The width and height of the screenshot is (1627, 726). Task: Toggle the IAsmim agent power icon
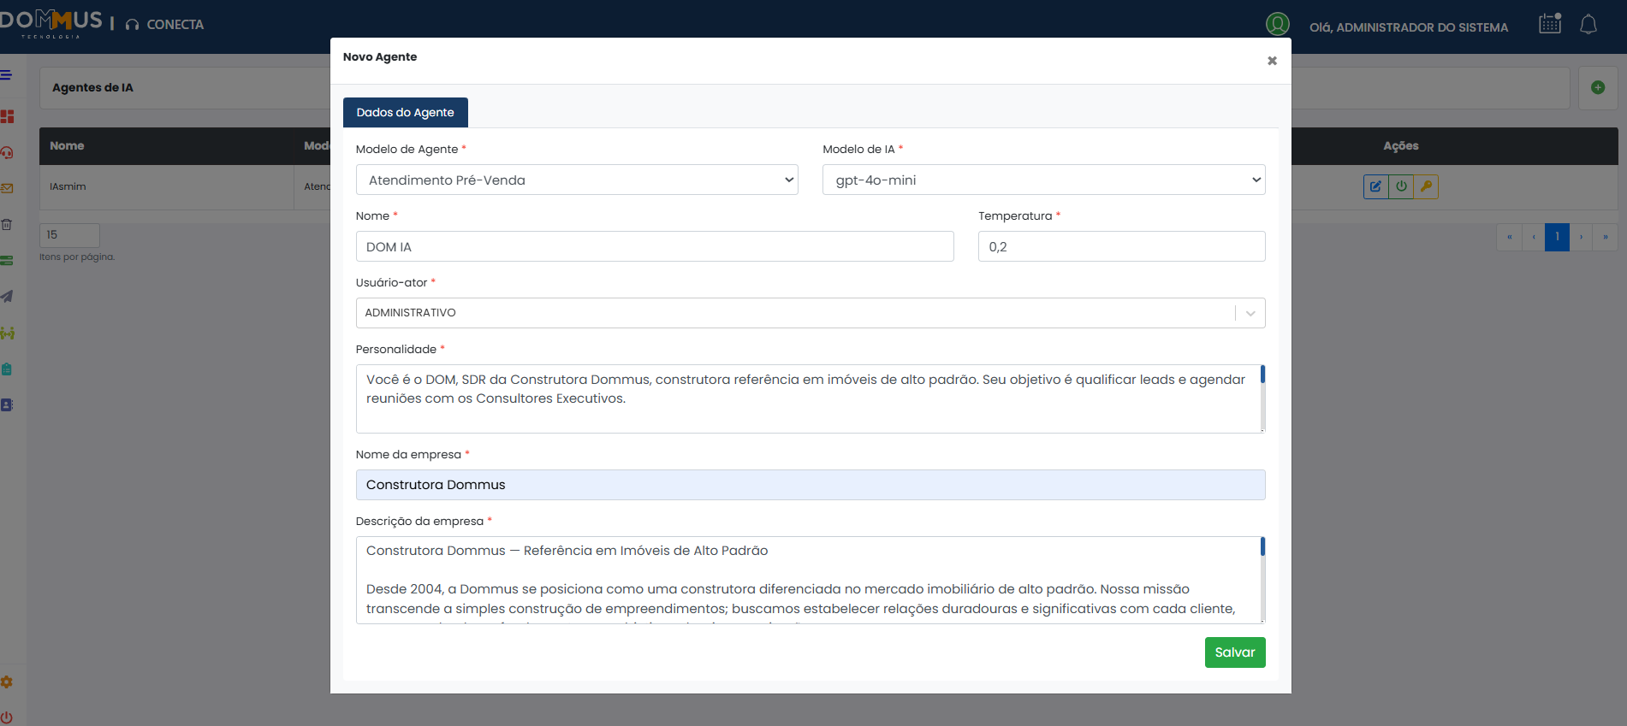(1401, 186)
